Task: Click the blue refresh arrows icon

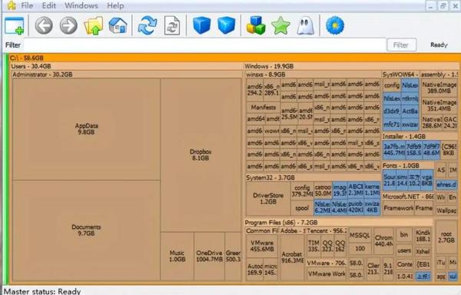Action: (148, 25)
